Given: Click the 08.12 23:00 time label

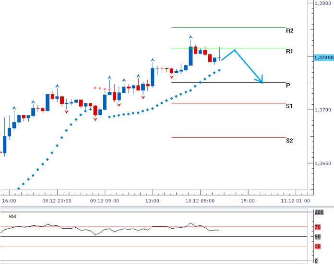Looking at the screenshot, I should 57,201.
